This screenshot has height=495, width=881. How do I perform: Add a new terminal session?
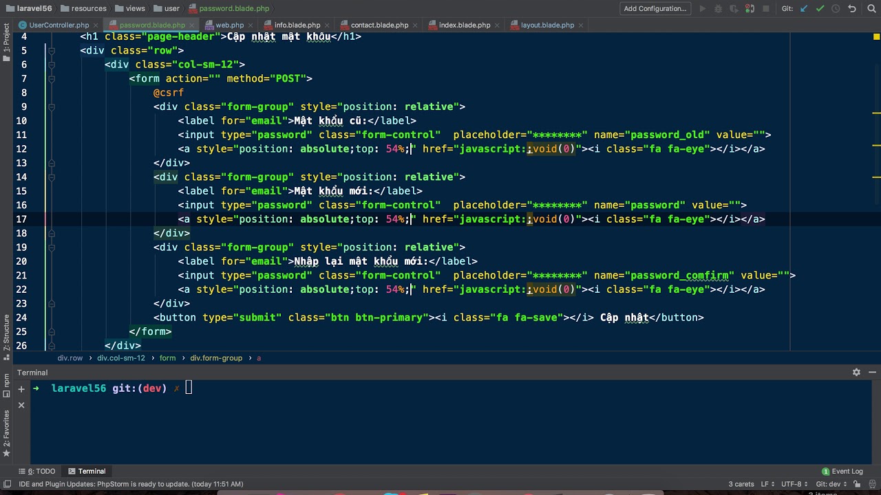coord(21,388)
